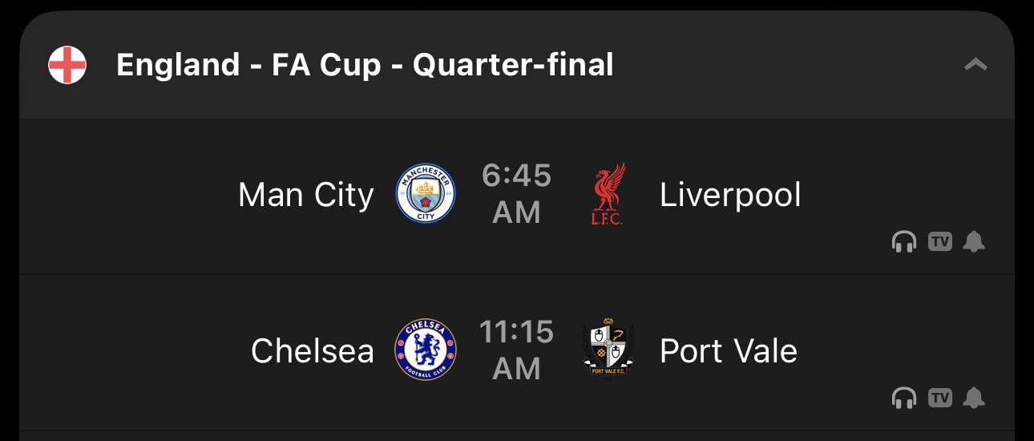Open the England - FA Cup - Quarter-final header
This screenshot has height=441, width=1034.
pos(365,65)
